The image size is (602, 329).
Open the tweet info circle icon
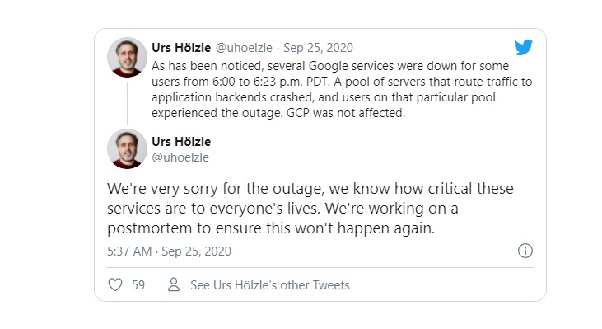click(525, 251)
